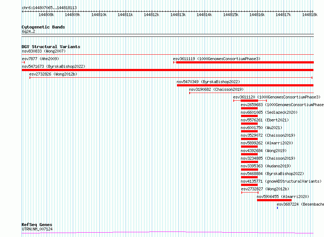Image resolution: width=324 pixels, height=237 pixels.
Task: Click the nsv4392684 red bar
Action: tap(249, 154)
